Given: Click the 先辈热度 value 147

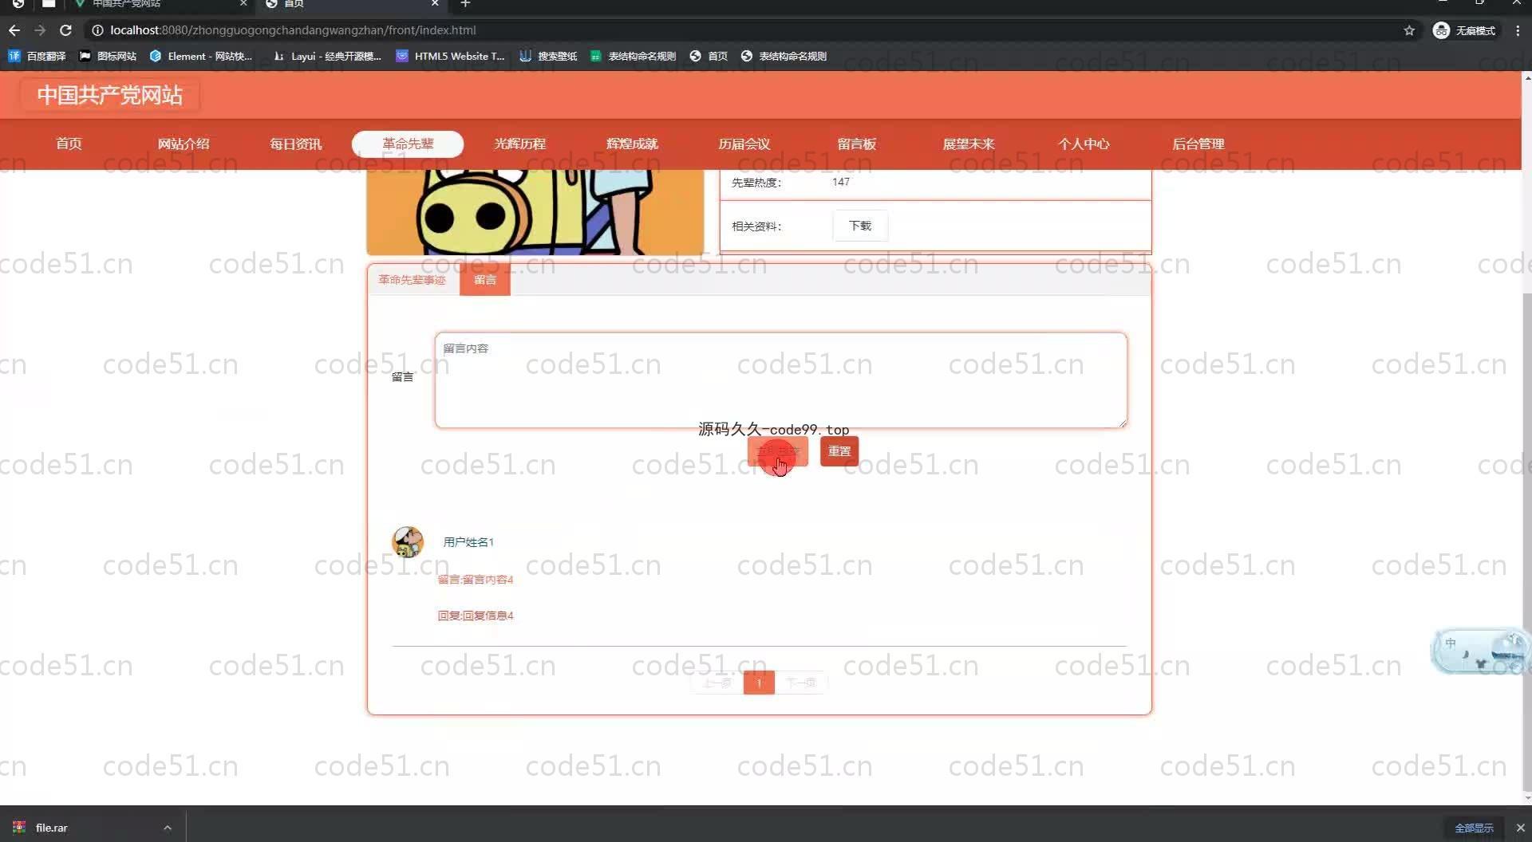Looking at the screenshot, I should tap(841, 182).
